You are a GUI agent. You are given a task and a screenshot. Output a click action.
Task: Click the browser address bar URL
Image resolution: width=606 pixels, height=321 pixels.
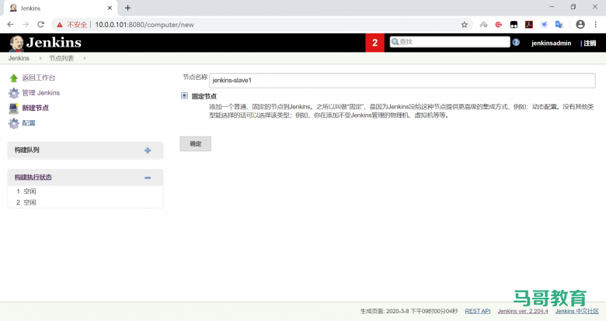pyautogui.click(x=145, y=25)
